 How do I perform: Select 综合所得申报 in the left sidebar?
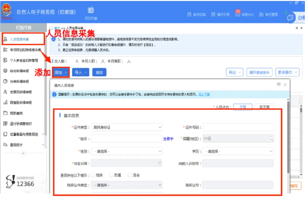tap(20, 71)
